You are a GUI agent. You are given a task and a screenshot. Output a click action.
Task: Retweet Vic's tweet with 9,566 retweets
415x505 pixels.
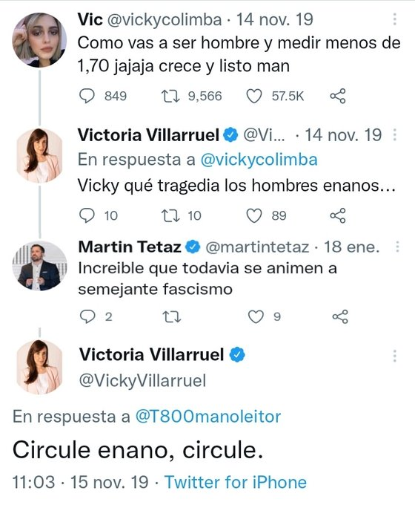[170, 96]
